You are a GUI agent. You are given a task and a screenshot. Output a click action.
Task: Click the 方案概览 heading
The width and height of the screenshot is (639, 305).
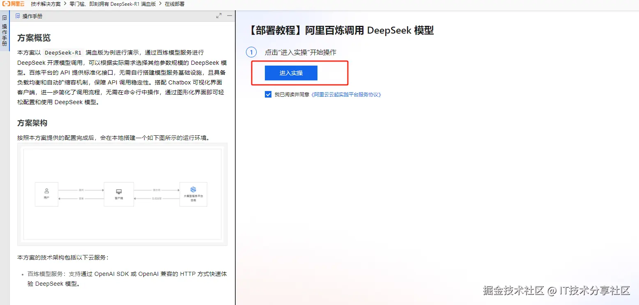coord(34,38)
